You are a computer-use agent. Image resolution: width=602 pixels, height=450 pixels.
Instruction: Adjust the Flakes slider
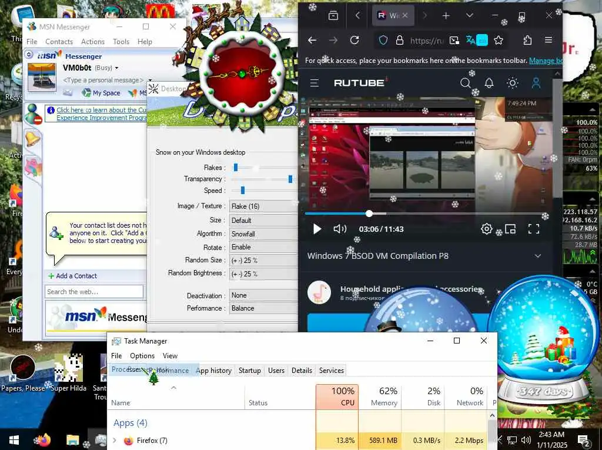[236, 168]
